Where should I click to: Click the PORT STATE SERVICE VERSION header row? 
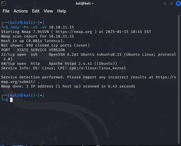click(x=33, y=50)
